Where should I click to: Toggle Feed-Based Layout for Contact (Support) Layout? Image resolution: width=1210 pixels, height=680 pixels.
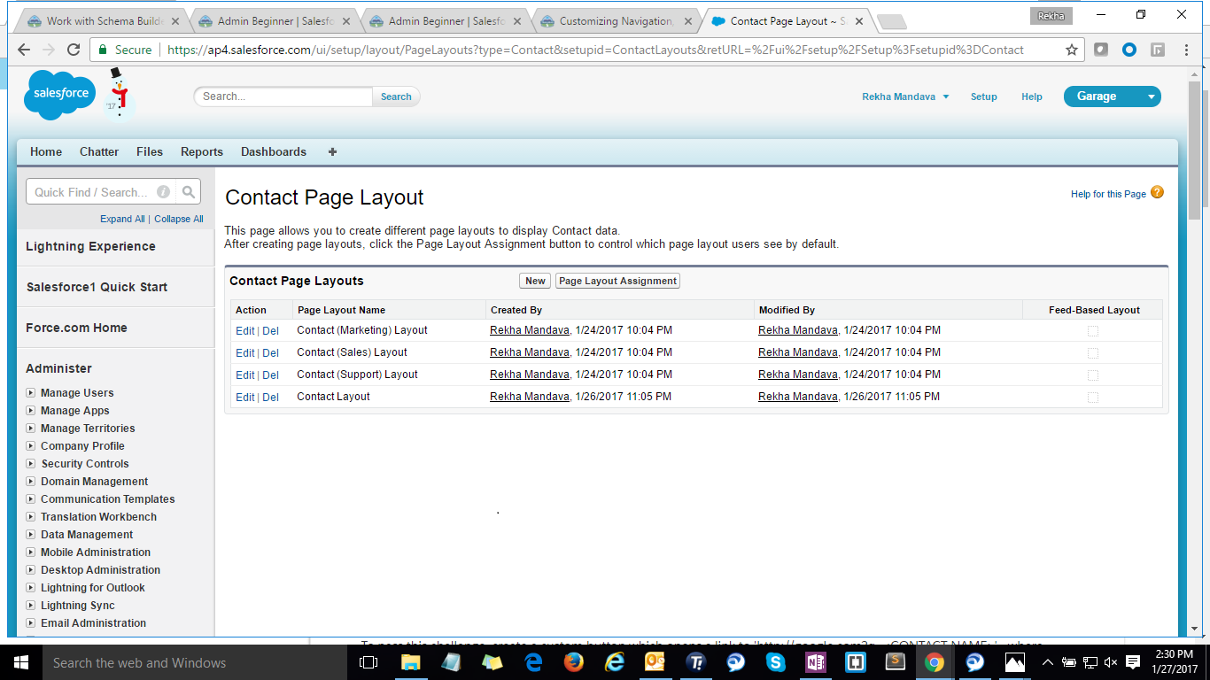tap(1093, 375)
